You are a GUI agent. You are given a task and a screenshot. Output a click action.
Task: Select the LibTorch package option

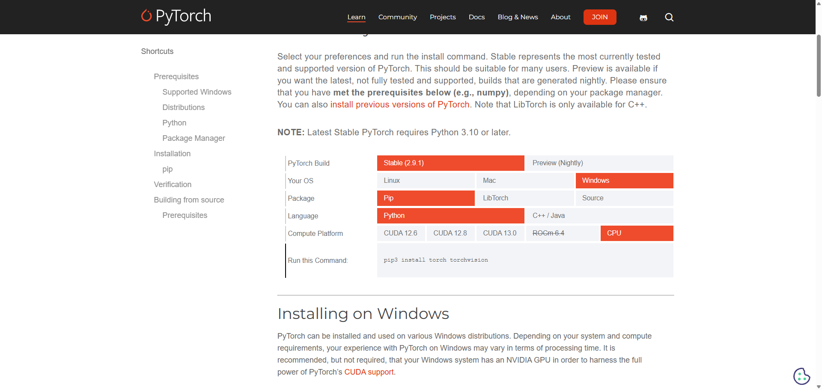pos(525,198)
